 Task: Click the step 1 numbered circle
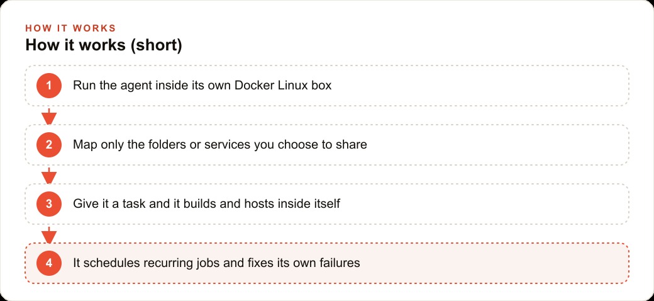pyautogui.click(x=49, y=86)
